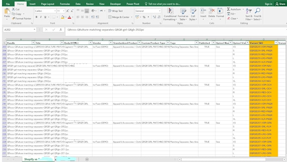Click the Insert Function fx icon
Image resolution: width=287 pixels, height=162 pixels.
(x=61, y=30)
